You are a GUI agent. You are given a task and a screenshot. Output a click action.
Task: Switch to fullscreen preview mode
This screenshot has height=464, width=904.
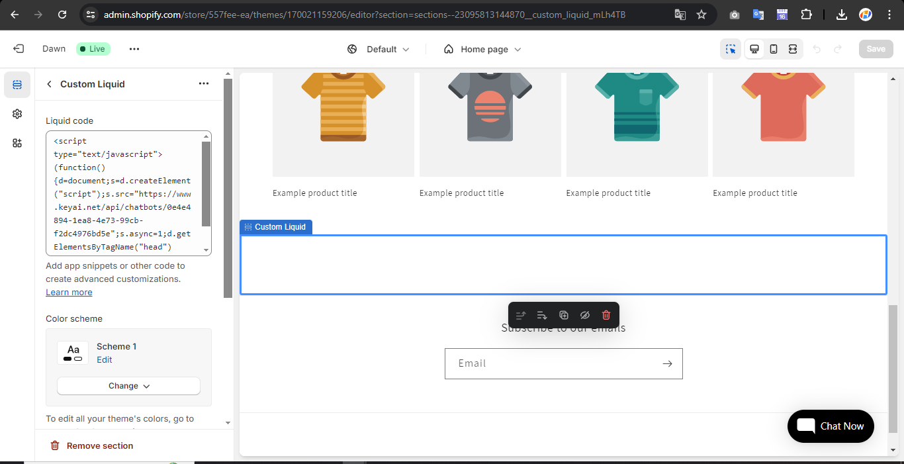tap(792, 49)
